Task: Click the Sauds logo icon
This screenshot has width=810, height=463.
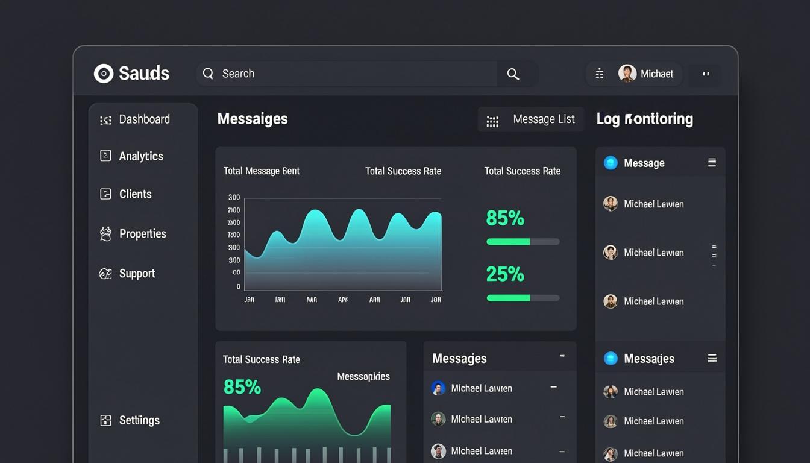Action: [104, 74]
